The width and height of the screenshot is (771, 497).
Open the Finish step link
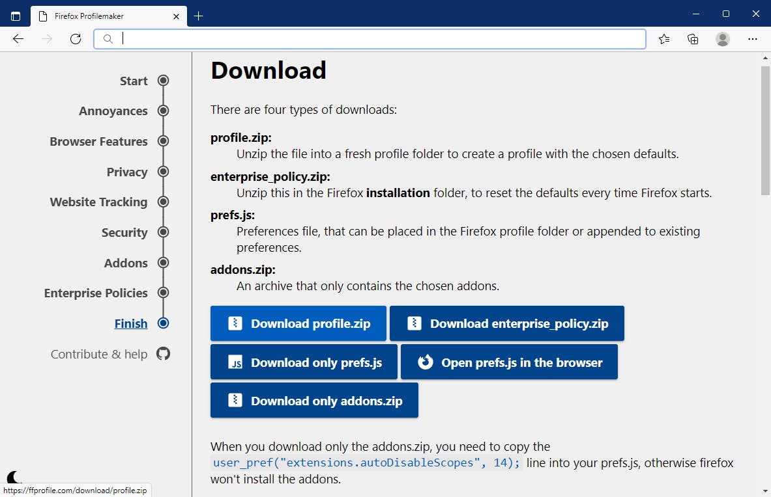pyautogui.click(x=131, y=324)
